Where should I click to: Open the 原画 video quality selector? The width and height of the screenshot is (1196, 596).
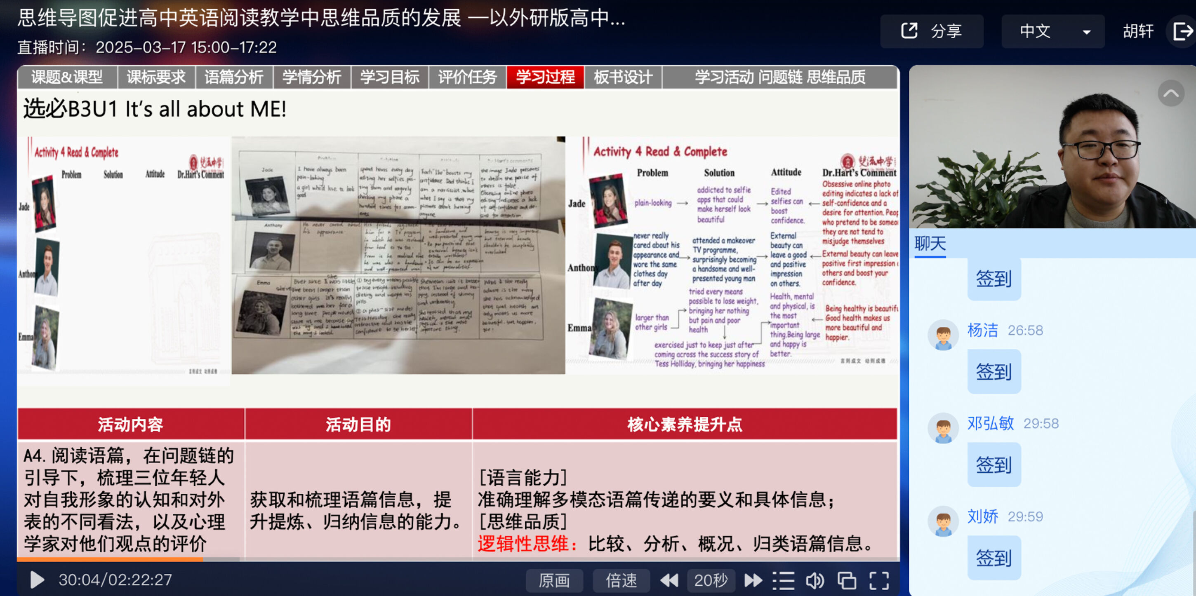(x=554, y=580)
